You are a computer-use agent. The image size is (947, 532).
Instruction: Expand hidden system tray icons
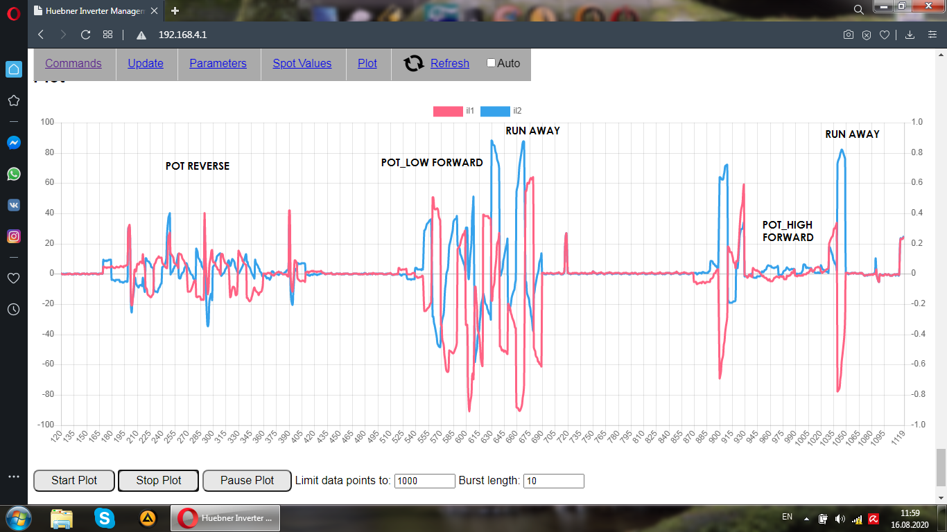click(x=806, y=518)
